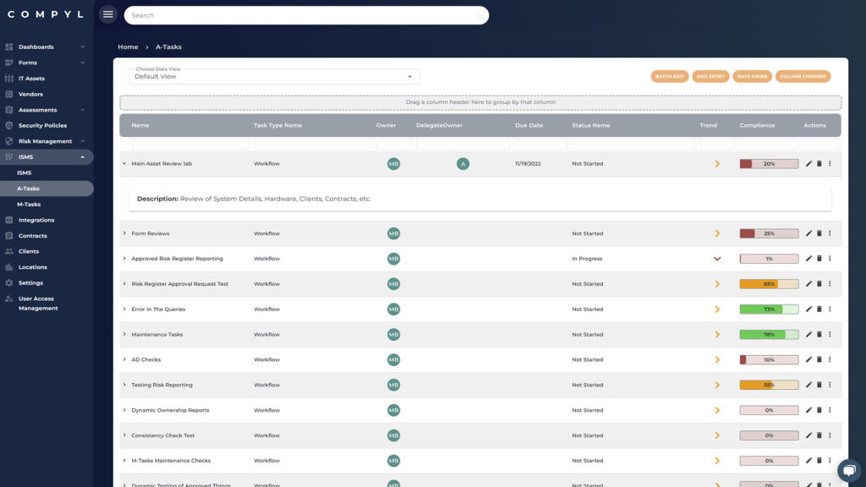Click the search magnifier icon

click(479, 15)
